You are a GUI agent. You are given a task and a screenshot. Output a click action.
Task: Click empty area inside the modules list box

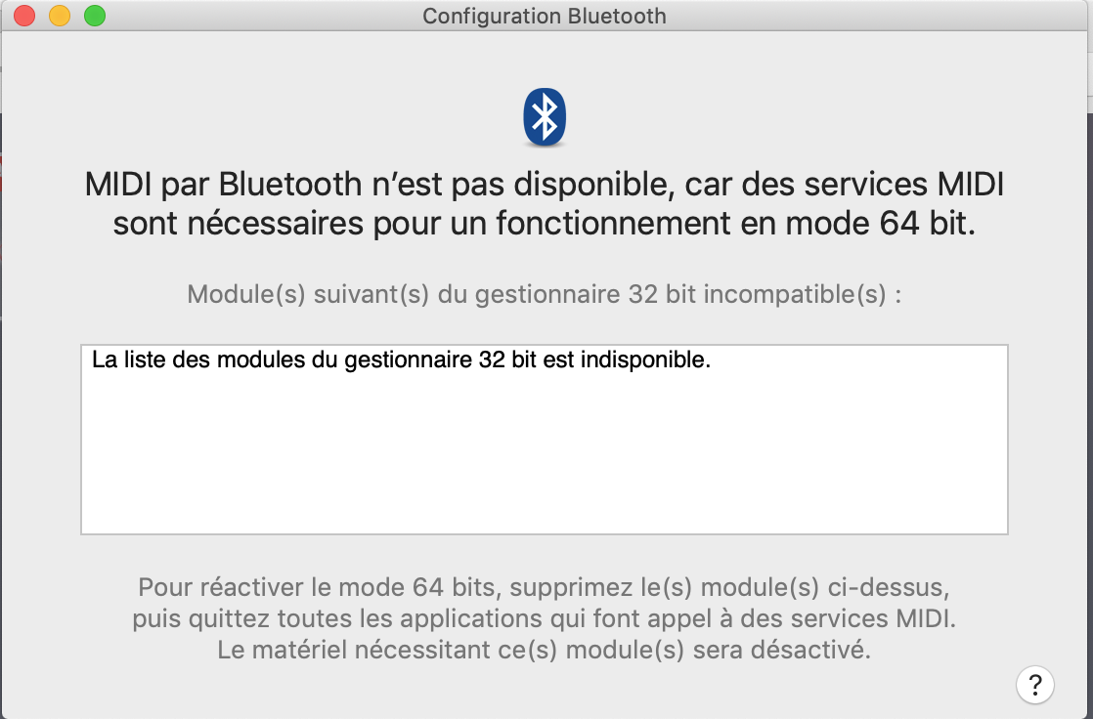point(544,459)
